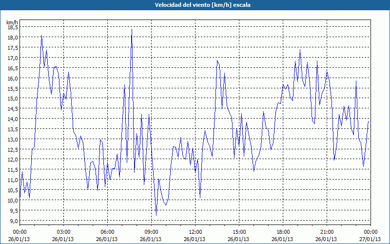The image size is (390, 244).
Task: Click the 03:00 time axis label
Action: 64,232
